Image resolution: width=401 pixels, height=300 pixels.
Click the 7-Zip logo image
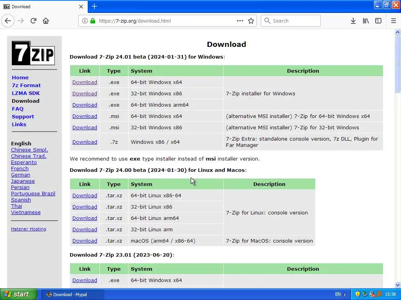click(x=33, y=53)
